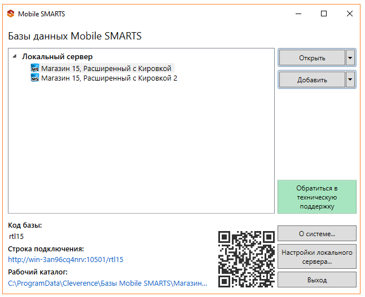The width and height of the screenshot is (365, 297).
Task: Click the Mobile SMARTS logo in title bar
Action: coord(11,14)
